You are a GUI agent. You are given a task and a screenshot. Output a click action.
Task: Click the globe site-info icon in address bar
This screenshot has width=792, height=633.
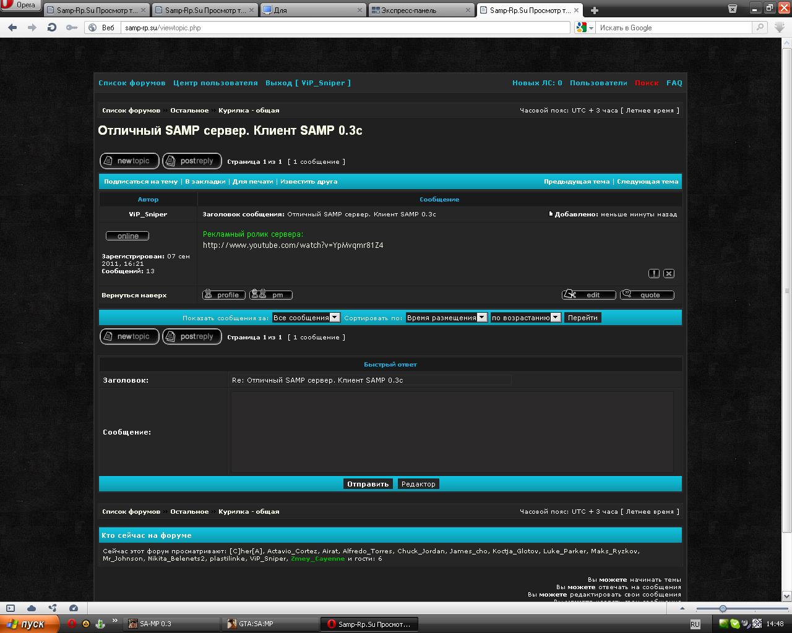93,28
